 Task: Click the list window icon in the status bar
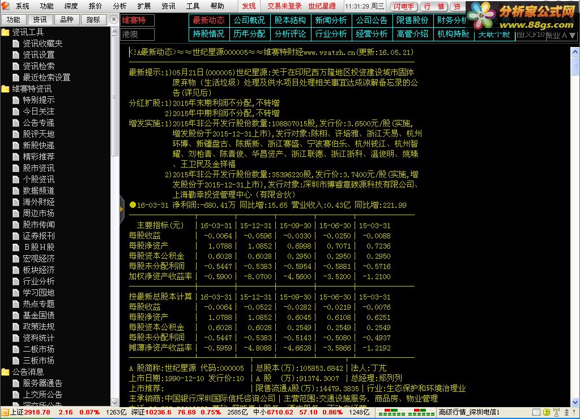(536, 412)
